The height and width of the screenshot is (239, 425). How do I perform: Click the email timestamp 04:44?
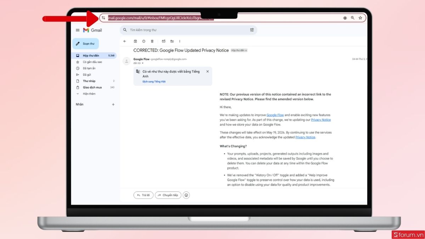coord(359,59)
